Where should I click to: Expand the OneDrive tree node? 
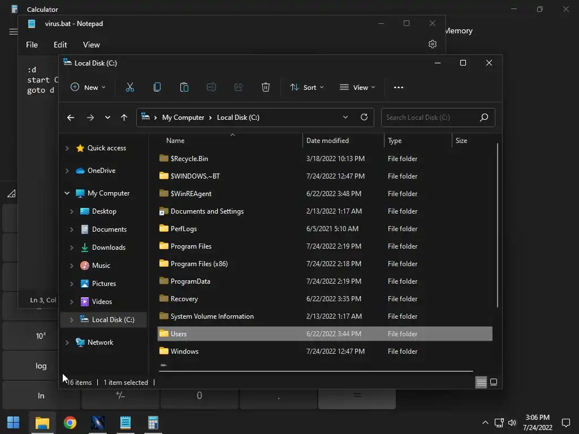[67, 171]
